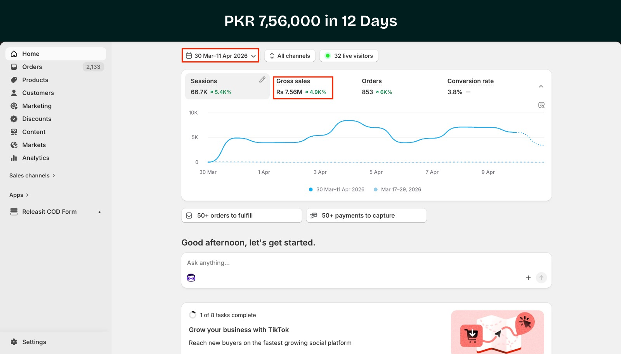Click the 50+ orders to fulfill button

[x=241, y=215]
